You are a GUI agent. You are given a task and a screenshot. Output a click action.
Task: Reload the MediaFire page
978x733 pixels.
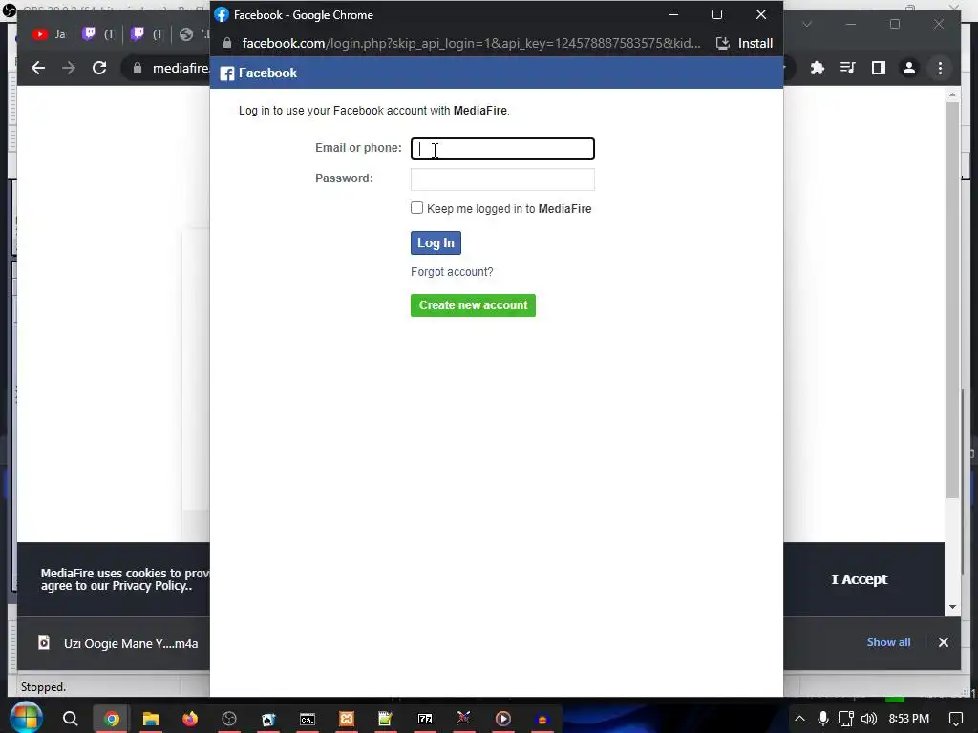[99, 68]
